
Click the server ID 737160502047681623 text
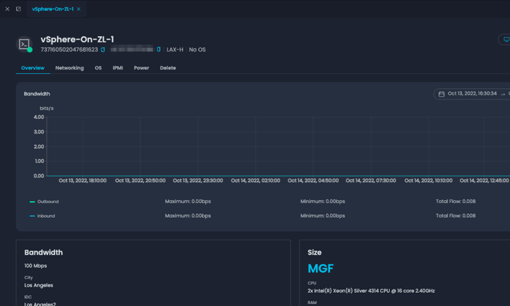point(69,50)
